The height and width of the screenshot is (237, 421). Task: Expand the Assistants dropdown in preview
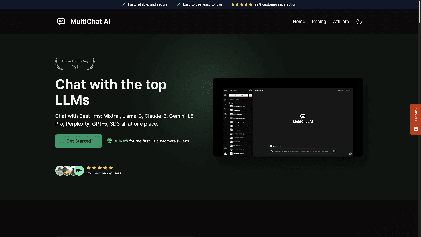(260, 90)
